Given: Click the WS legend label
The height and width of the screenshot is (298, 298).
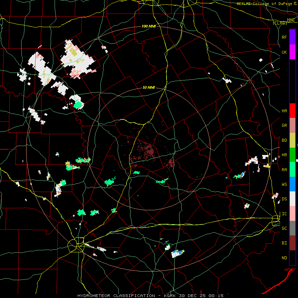Looking at the screenshot, I should pyautogui.click(x=284, y=184).
